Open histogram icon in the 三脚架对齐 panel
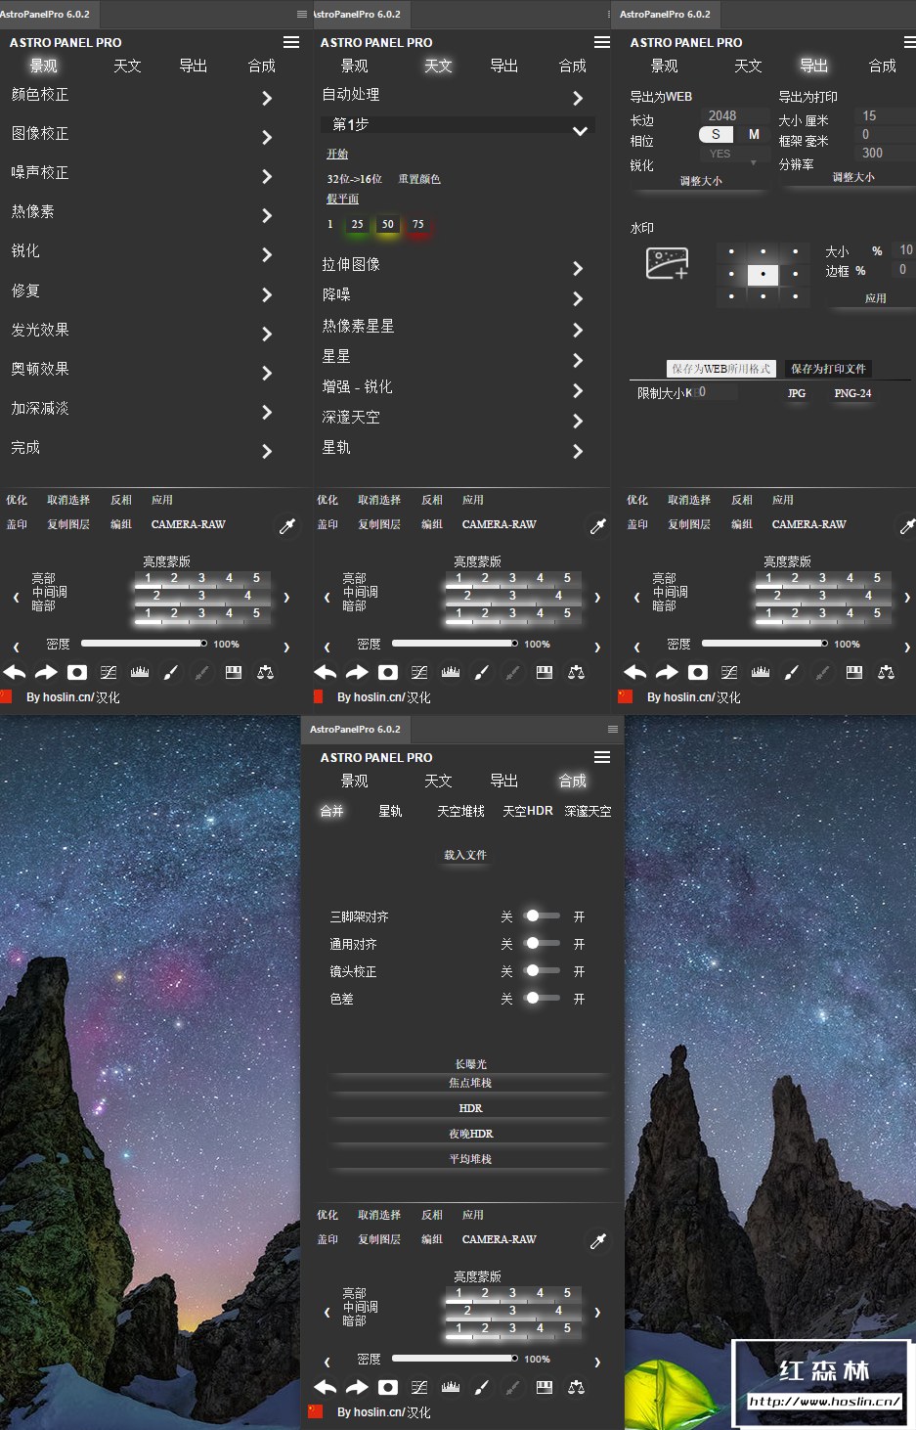 pos(451,1387)
